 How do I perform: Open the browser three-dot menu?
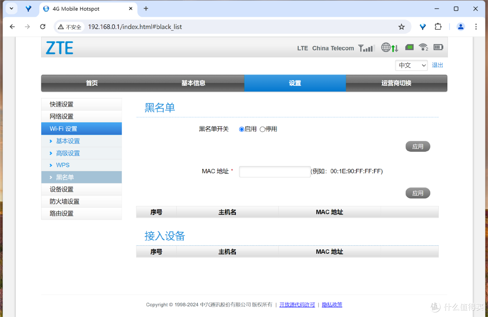point(476,27)
